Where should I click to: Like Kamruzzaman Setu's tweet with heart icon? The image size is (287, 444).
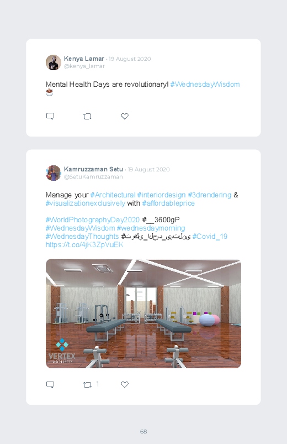click(125, 384)
